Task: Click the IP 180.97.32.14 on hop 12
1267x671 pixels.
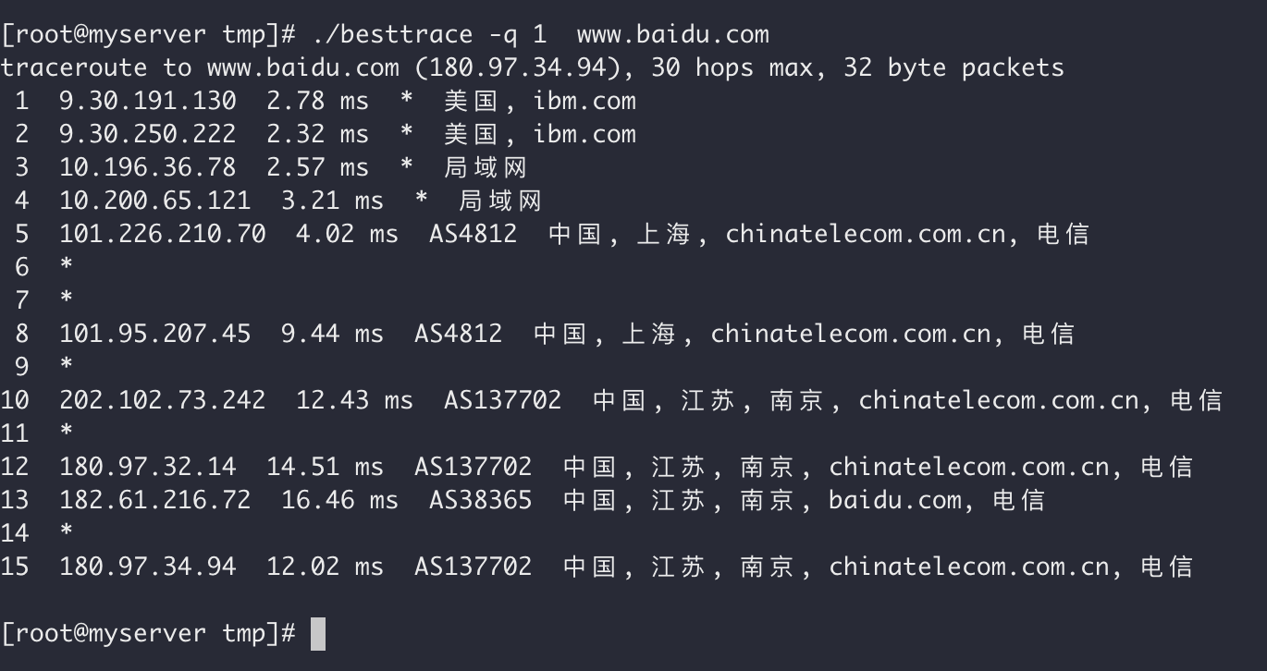Action: coord(148,467)
